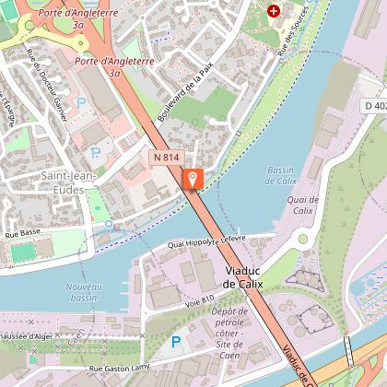
Task: Click the orange location pin marker
Action: click(193, 179)
